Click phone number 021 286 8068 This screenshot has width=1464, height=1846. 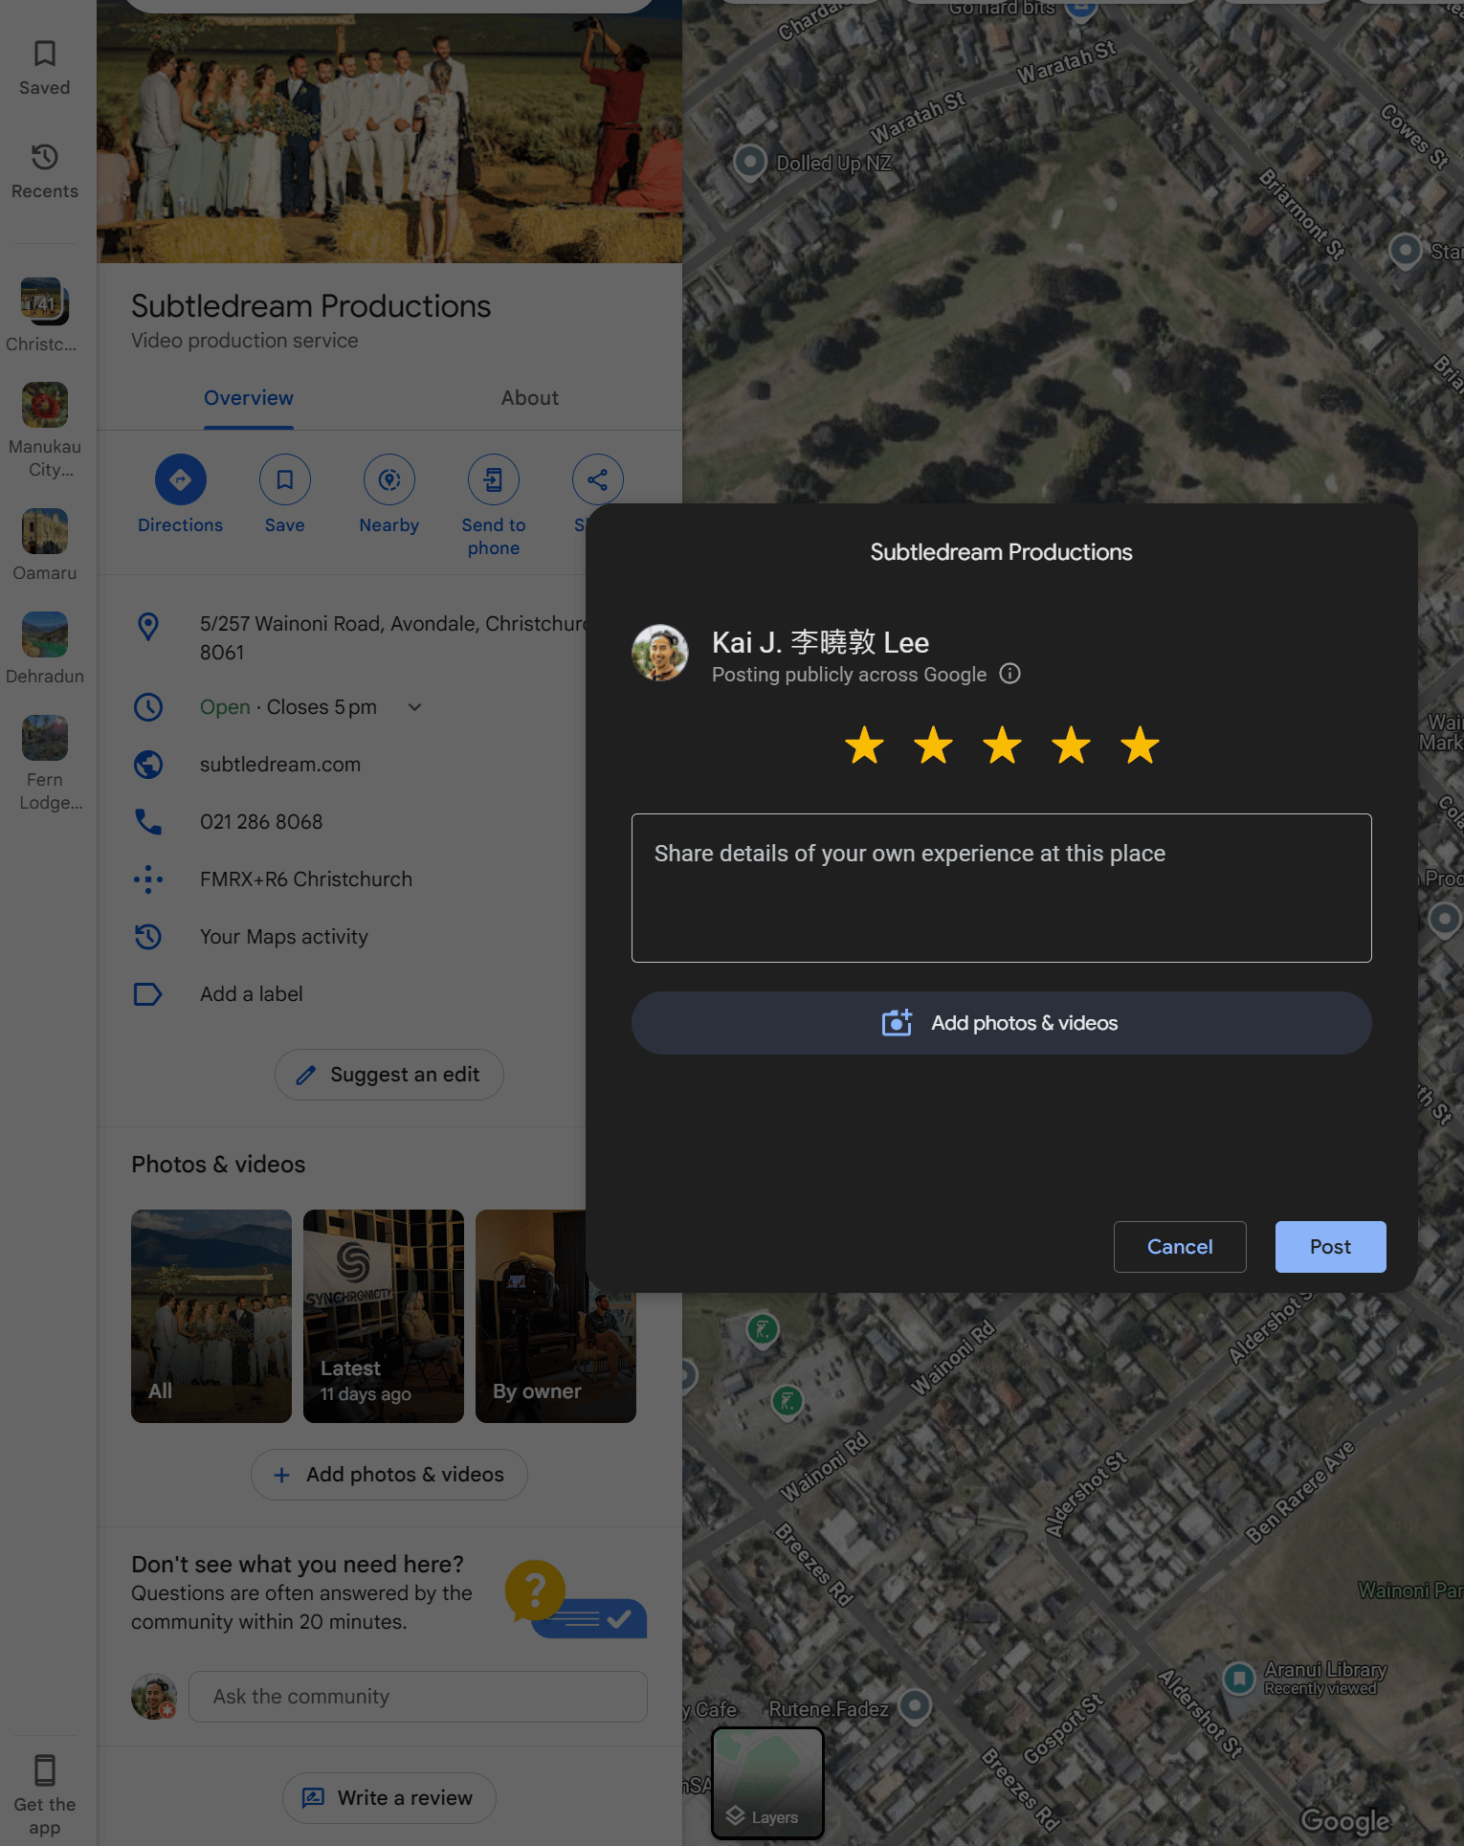coord(261,822)
